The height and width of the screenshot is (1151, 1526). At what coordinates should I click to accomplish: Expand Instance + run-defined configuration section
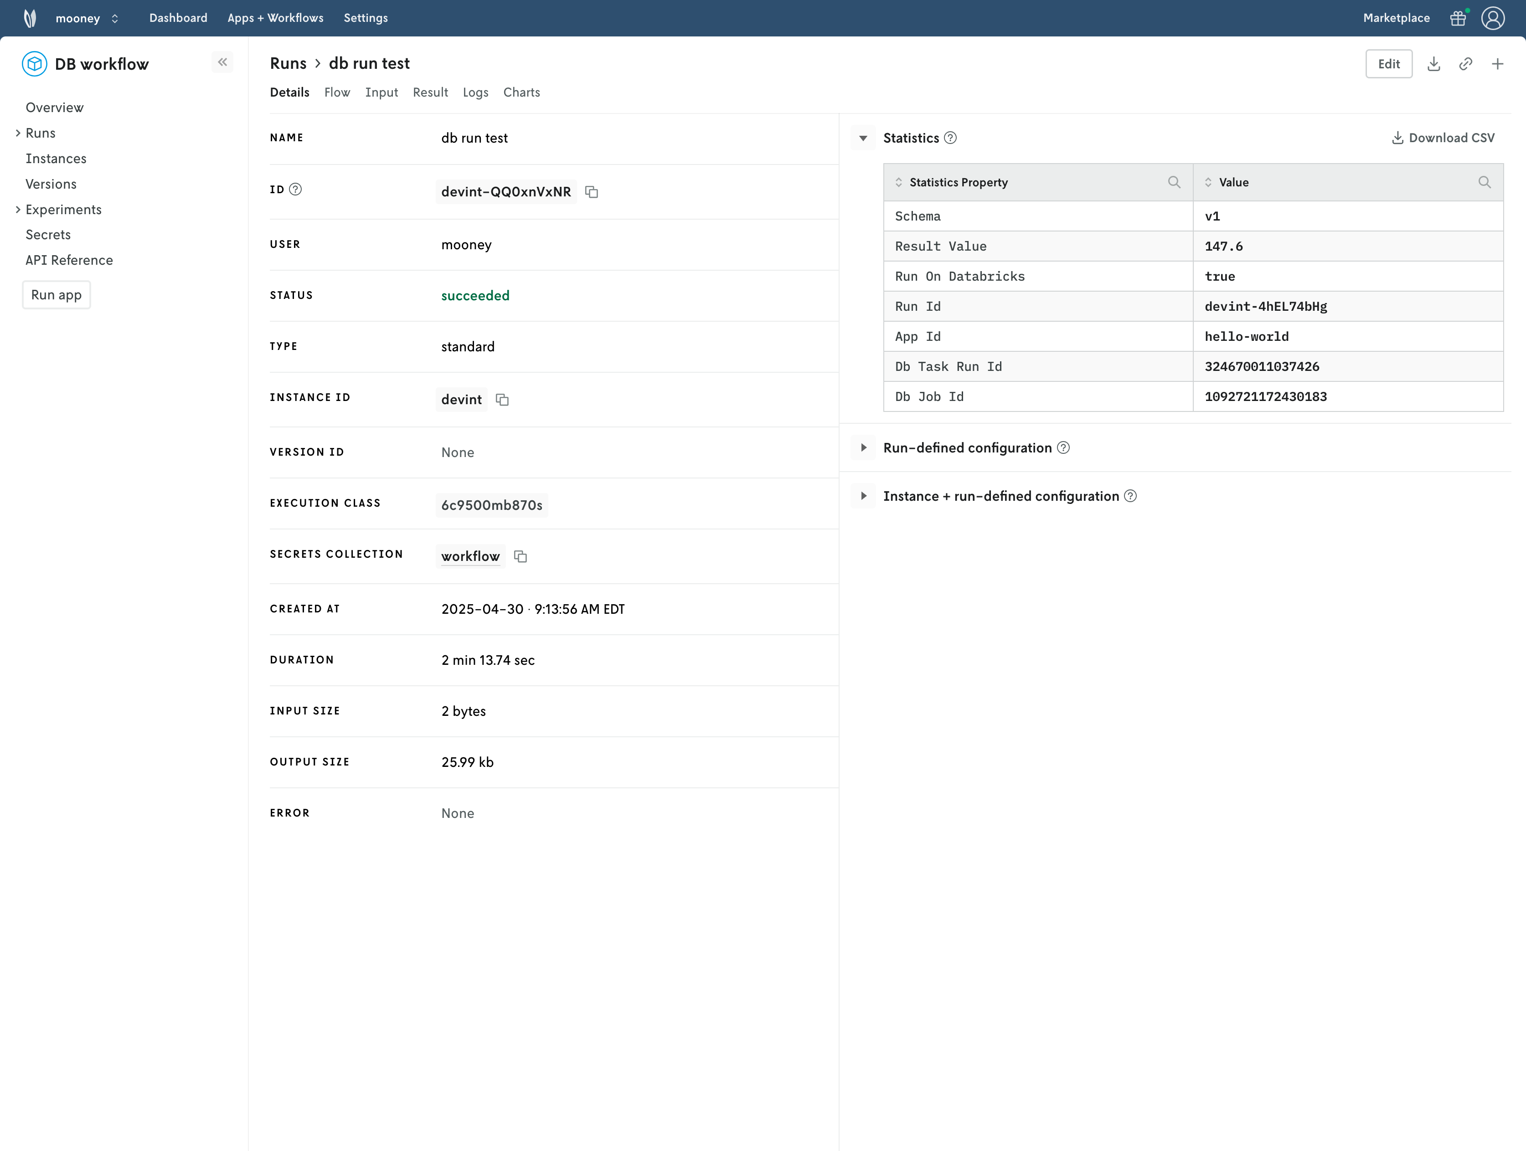863,496
